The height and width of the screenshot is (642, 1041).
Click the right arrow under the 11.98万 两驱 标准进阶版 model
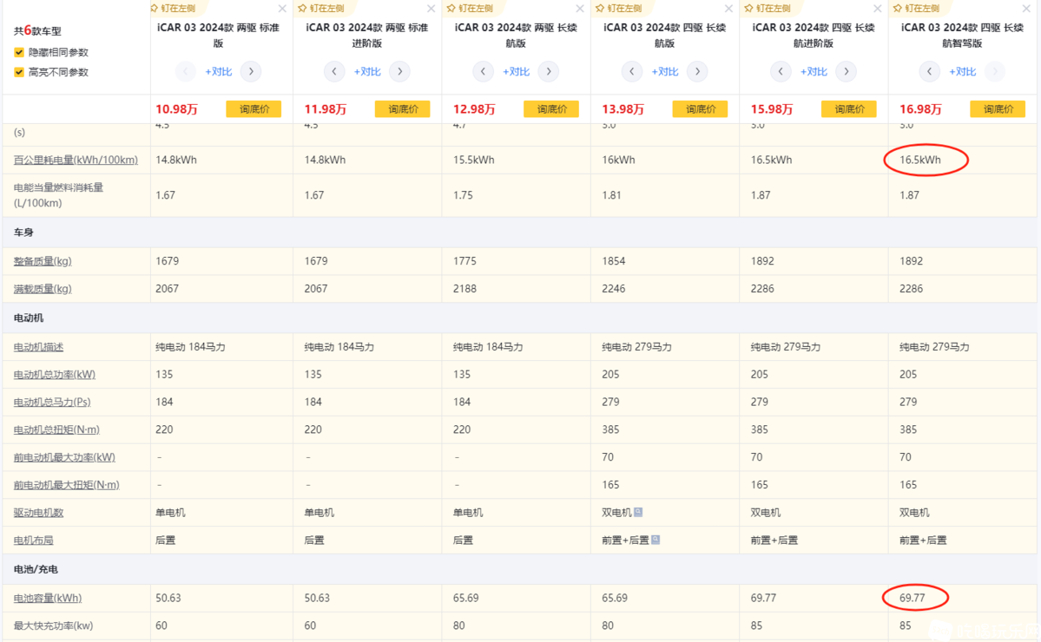pos(399,72)
